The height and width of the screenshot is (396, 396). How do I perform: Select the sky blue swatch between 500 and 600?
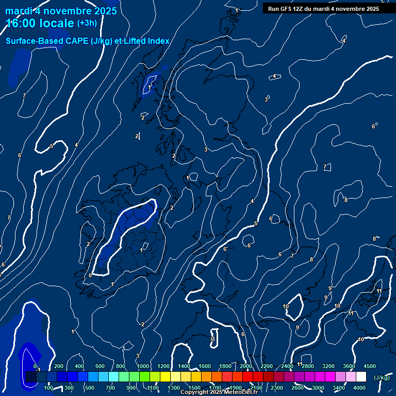93,376
